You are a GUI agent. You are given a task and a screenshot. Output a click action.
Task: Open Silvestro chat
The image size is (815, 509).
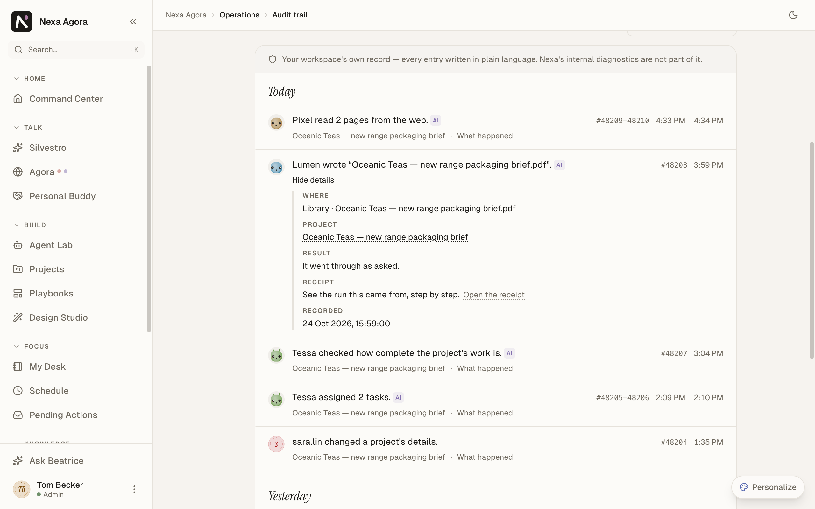pyautogui.click(x=76, y=148)
